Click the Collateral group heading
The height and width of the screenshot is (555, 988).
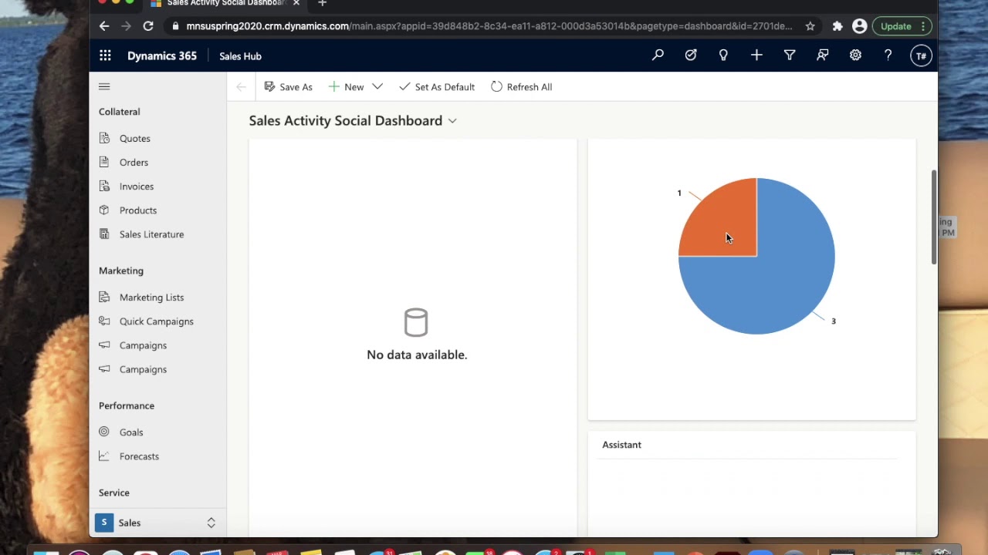click(x=120, y=112)
